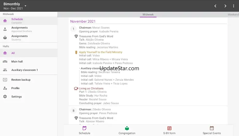
Task: Click Initial call: Icabode Pereira + Peres Pedrosa
Action: coord(106,63)
